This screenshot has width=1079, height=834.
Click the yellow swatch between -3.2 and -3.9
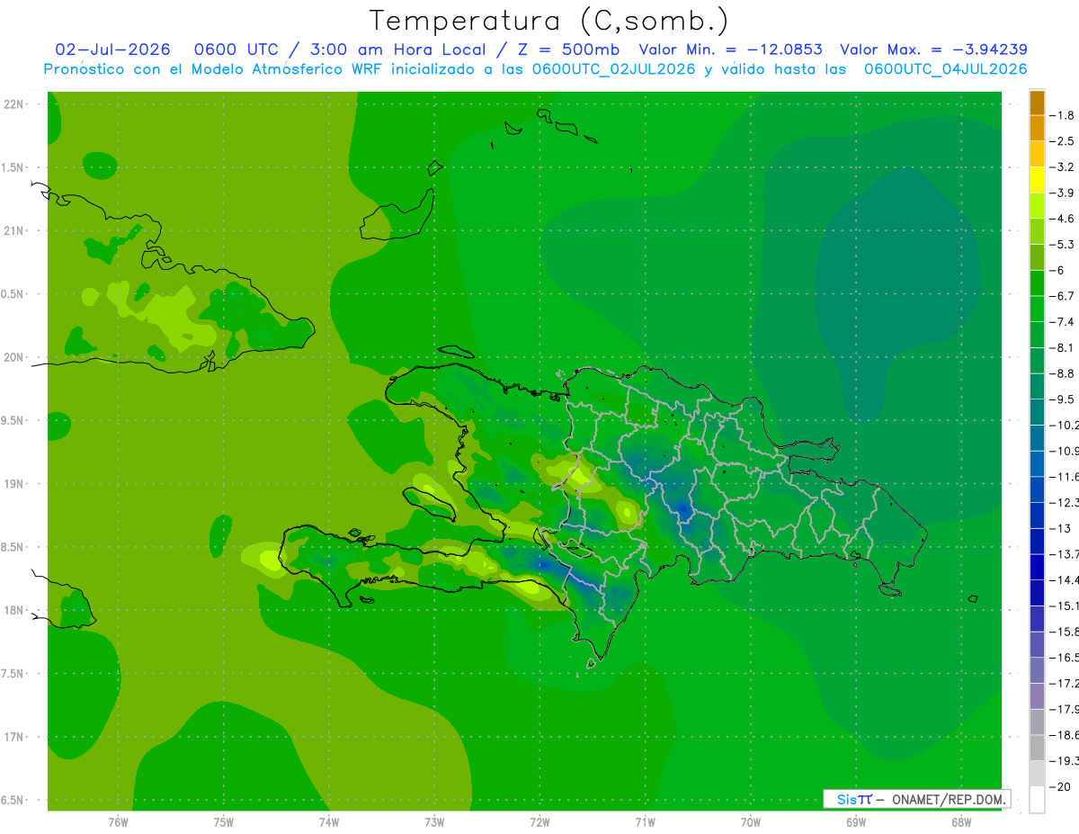[x=1037, y=180]
